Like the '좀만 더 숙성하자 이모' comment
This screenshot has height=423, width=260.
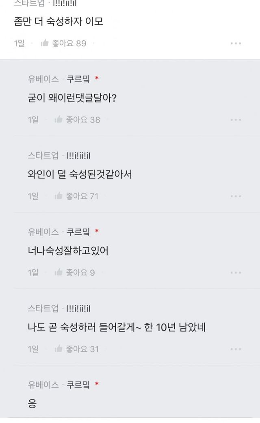[45, 43]
